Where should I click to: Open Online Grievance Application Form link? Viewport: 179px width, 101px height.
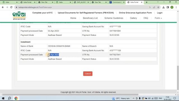click(x=135, y=13)
